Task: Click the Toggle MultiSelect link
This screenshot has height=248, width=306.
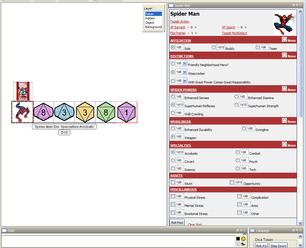Action: (x=234, y=33)
